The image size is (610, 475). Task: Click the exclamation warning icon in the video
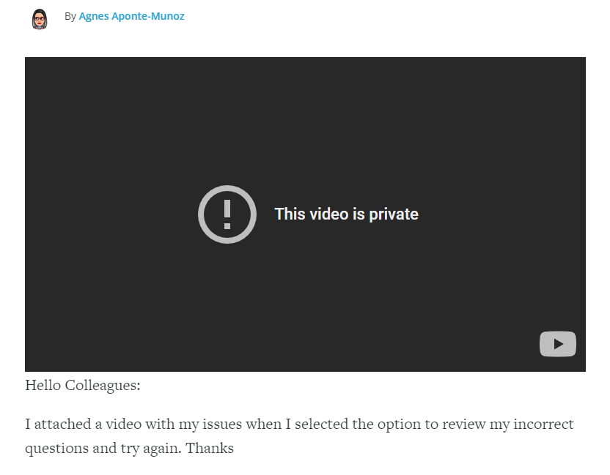[227, 214]
